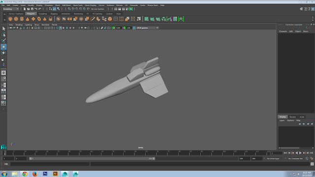Open the File menu

(x=3, y=5)
